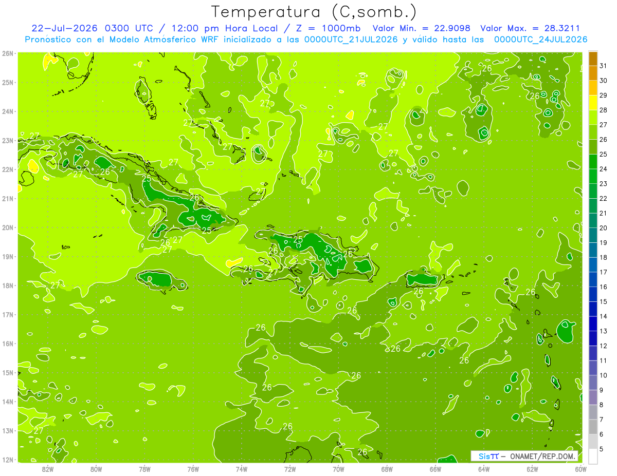Pick the green colorbar segment between 24 and 25

point(593,162)
